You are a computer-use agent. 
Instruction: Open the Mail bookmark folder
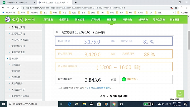click(x=21, y=12)
